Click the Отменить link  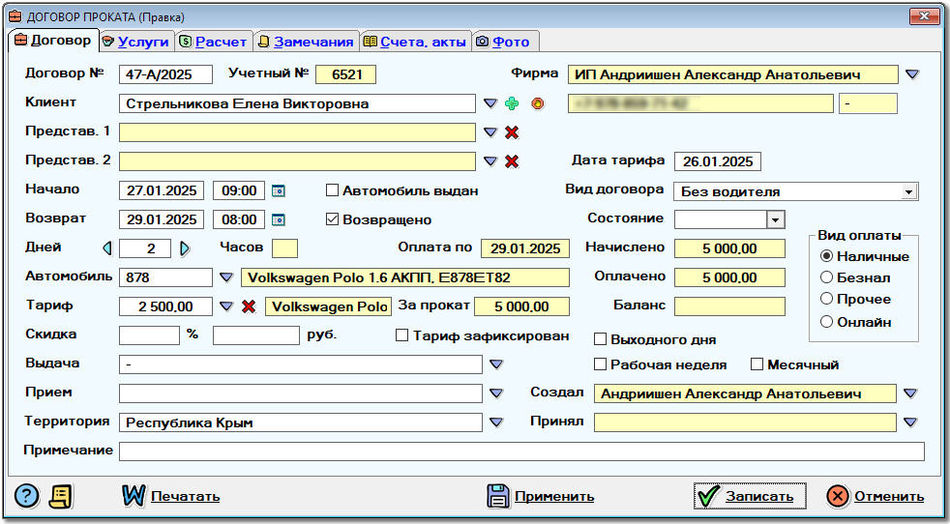tap(889, 497)
